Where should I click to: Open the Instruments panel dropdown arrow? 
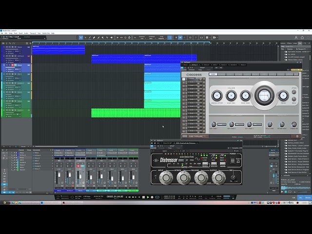pyautogui.click(x=51, y=150)
